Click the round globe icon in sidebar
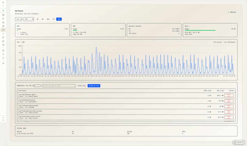Viewport: 247px width, 146px height. click(3, 37)
